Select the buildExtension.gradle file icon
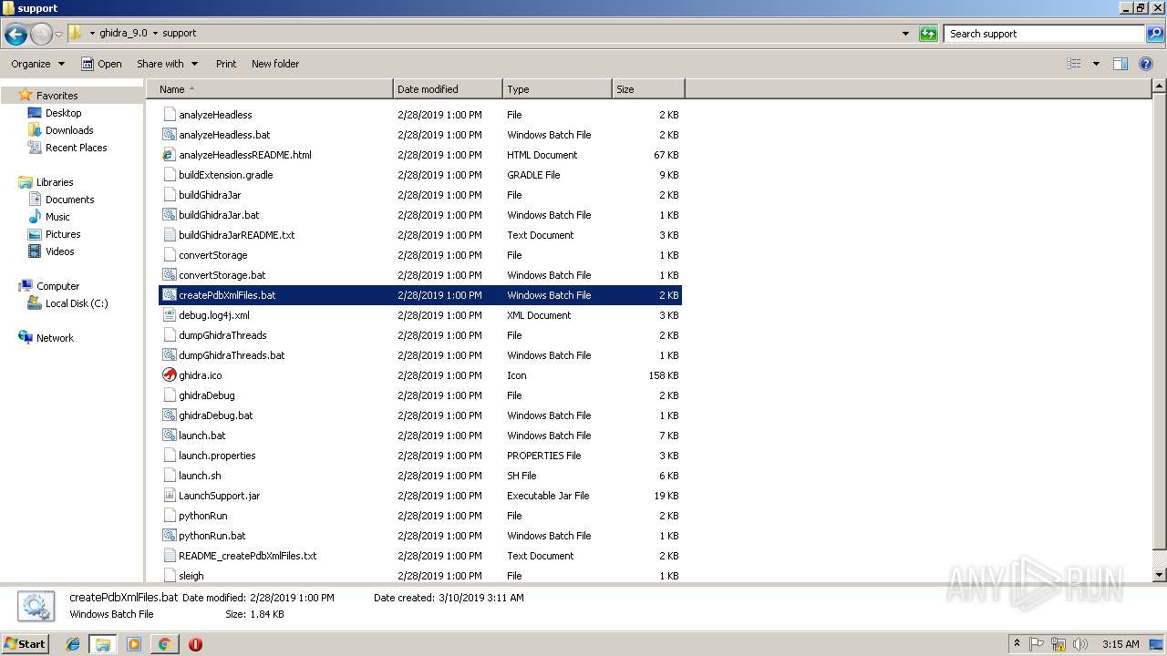 click(x=169, y=175)
